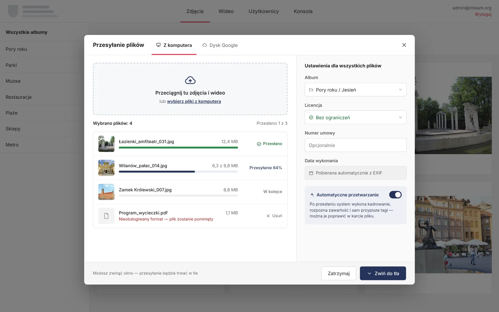Click Zwiń do tła button
Viewport: 499px width, 312px height.
tap(383, 273)
